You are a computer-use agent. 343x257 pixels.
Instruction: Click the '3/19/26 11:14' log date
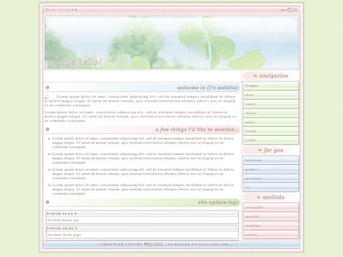pos(60,213)
